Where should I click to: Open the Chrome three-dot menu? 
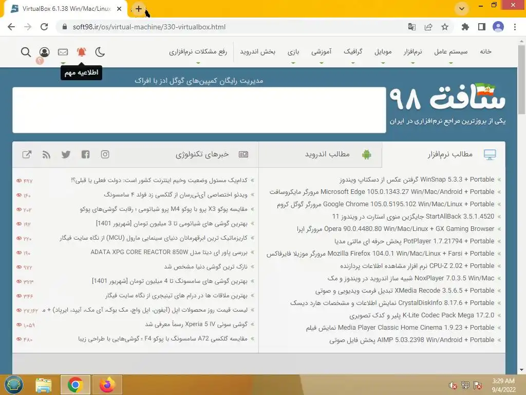click(515, 27)
